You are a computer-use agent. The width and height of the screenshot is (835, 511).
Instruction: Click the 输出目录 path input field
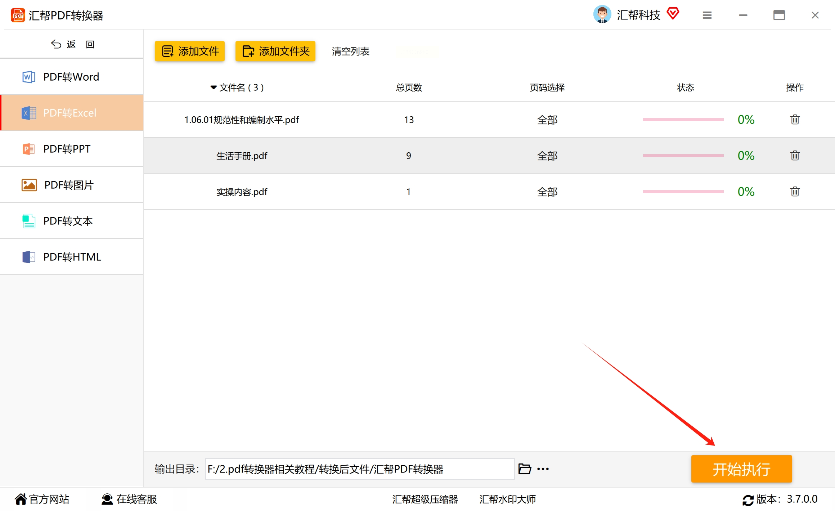pos(359,469)
